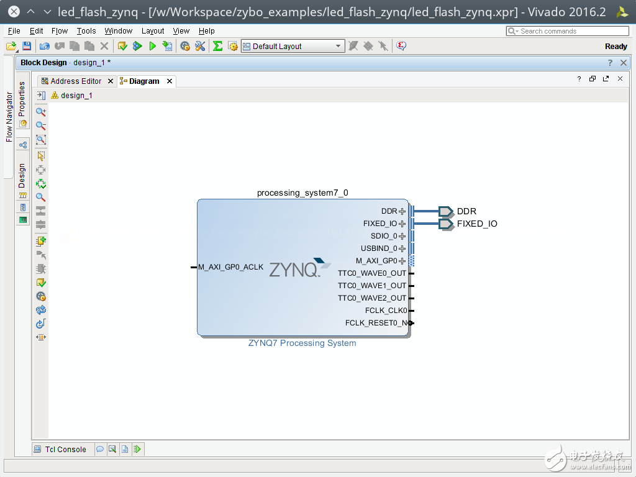Click the green Sigma reports icon
Screen dimensions: 636x477
pos(217,46)
